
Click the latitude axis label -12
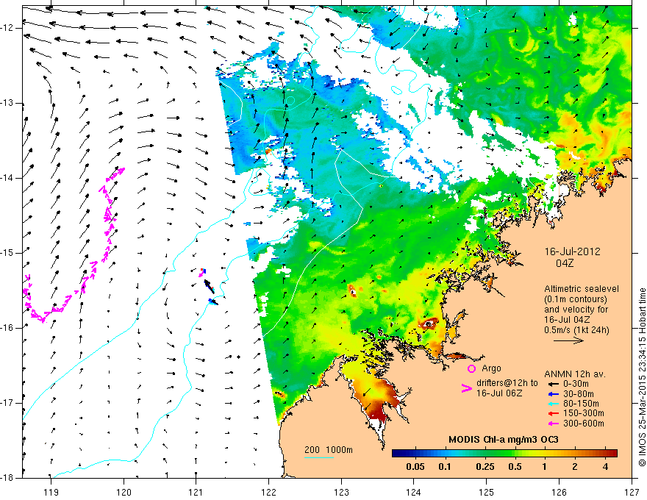(7, 28)
